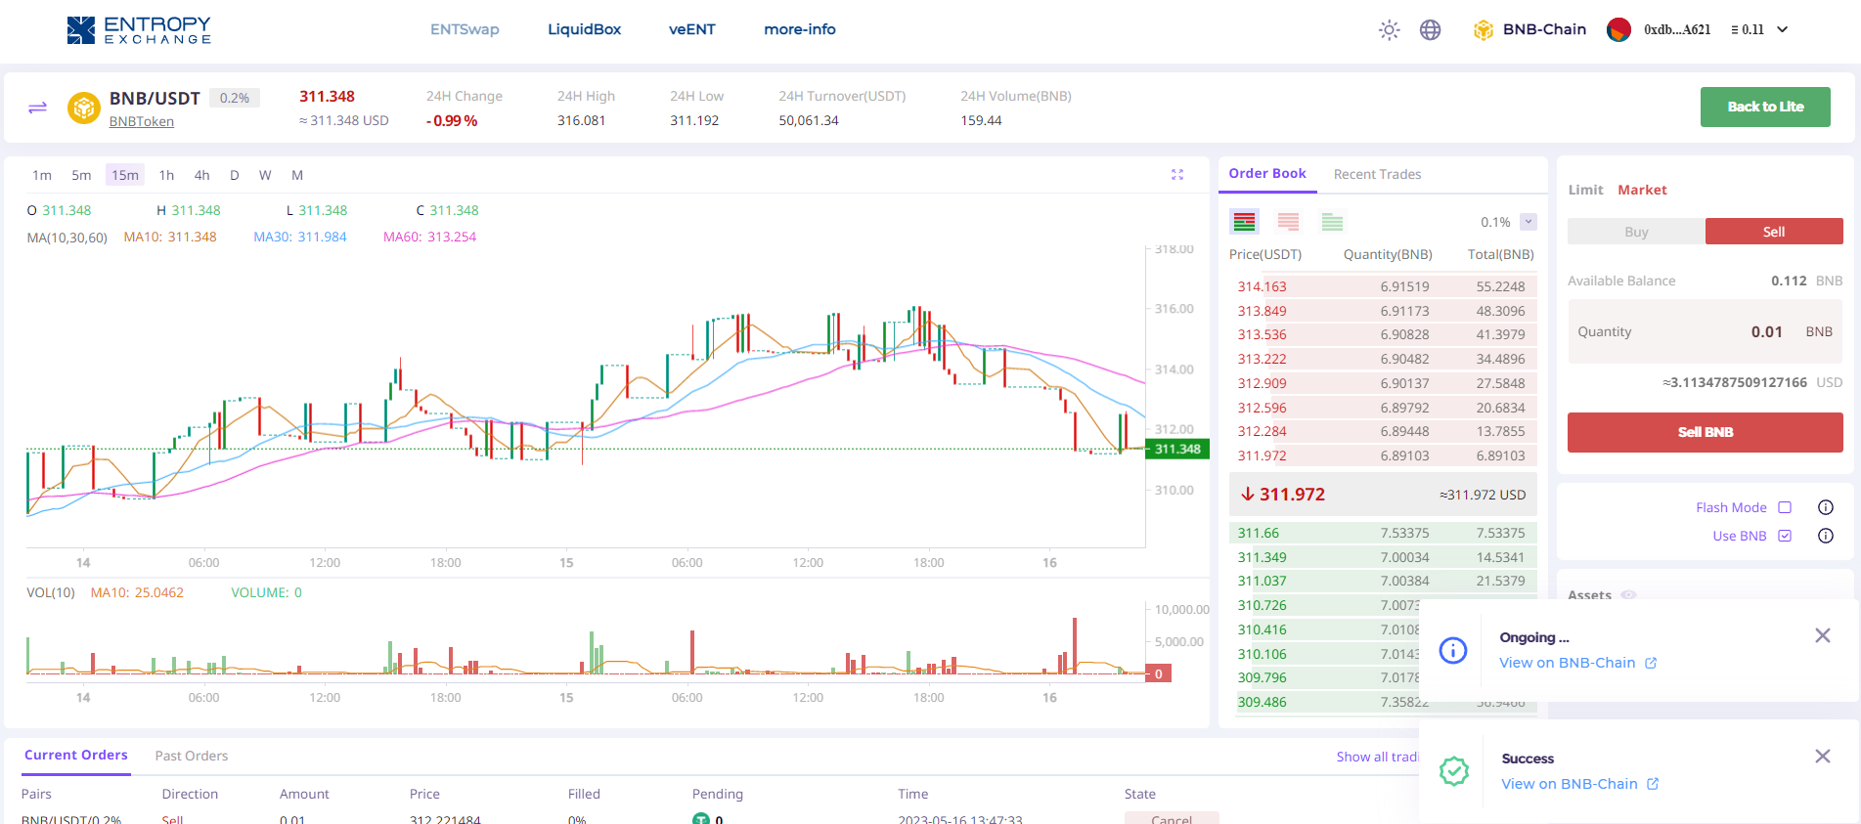Click 0.2% fee tier badge
Image resolution: width=1861 pixels, height=824 pixels.
point(235,98)
